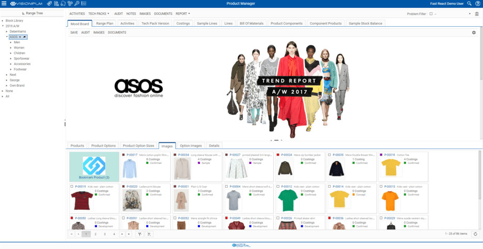Image resolution: width=483 pixels, height=249 pixels.
Task: Expand the Block Library tree node
Action: point(3,21)
